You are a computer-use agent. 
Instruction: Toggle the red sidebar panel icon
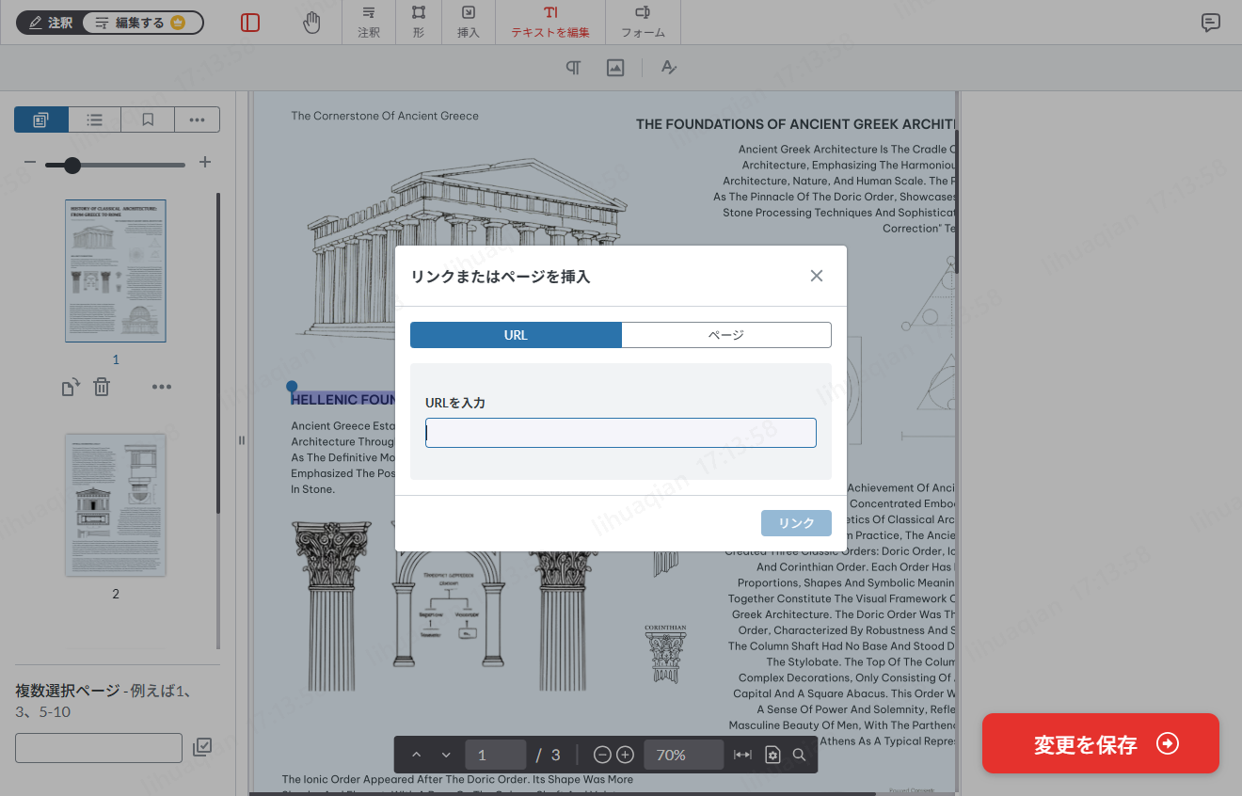(250, 23)
